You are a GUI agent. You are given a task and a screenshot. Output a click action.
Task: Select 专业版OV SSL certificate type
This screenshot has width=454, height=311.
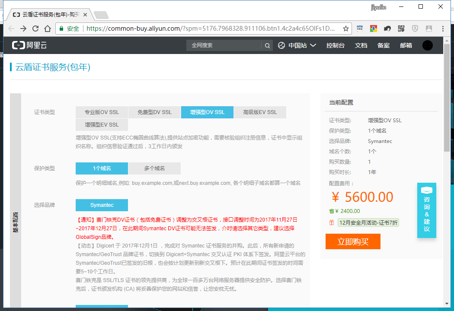click(x=102, y=112)
